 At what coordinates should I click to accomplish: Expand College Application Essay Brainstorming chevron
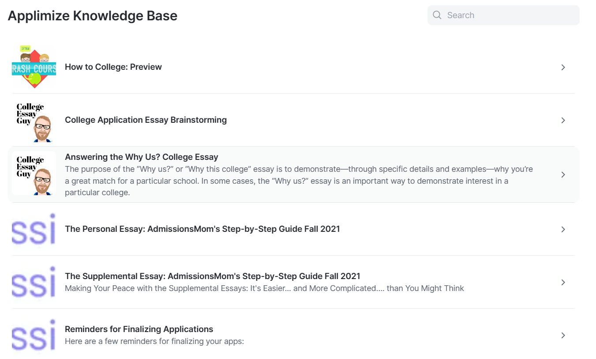pyautogui.click(x=563, y=120)
